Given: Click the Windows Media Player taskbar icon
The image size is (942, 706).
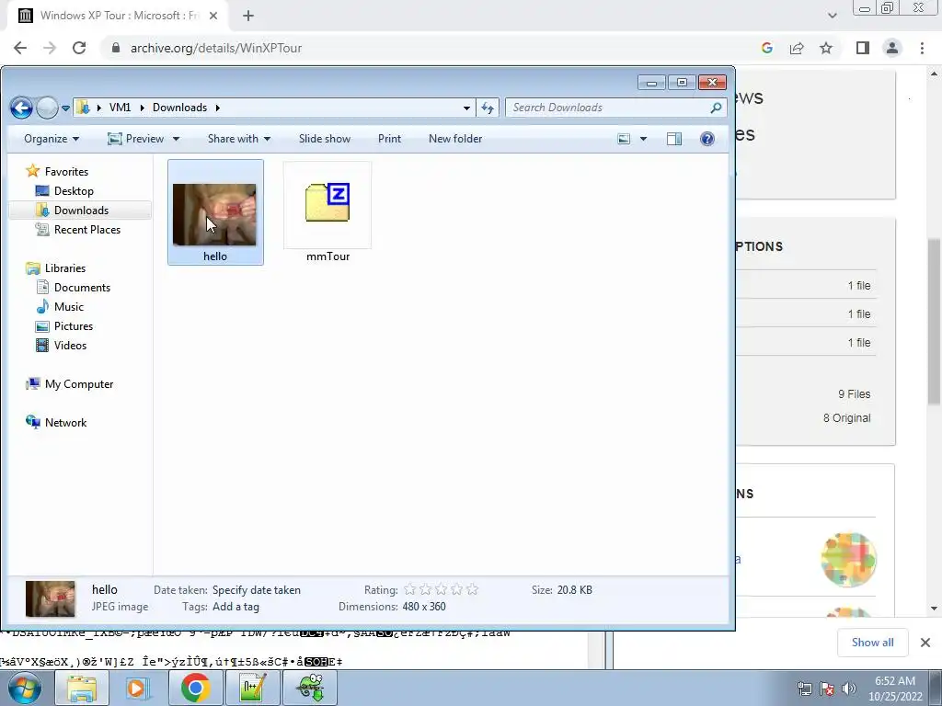Looking at the screenshot, I should coord(137,688).
